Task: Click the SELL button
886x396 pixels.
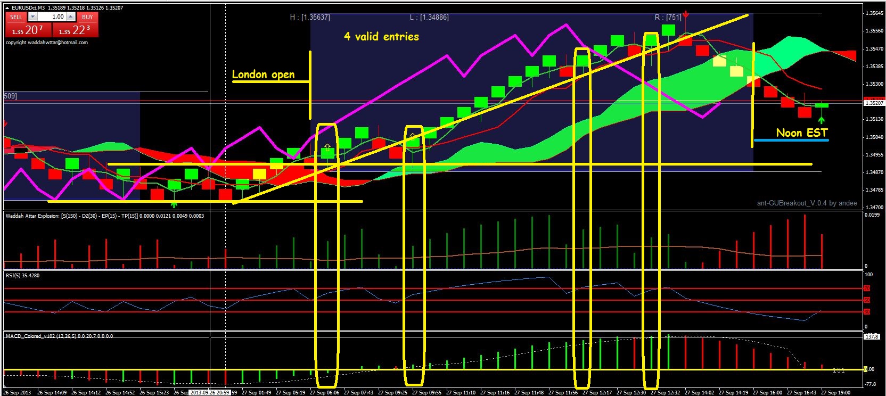Action: point(16,17)
